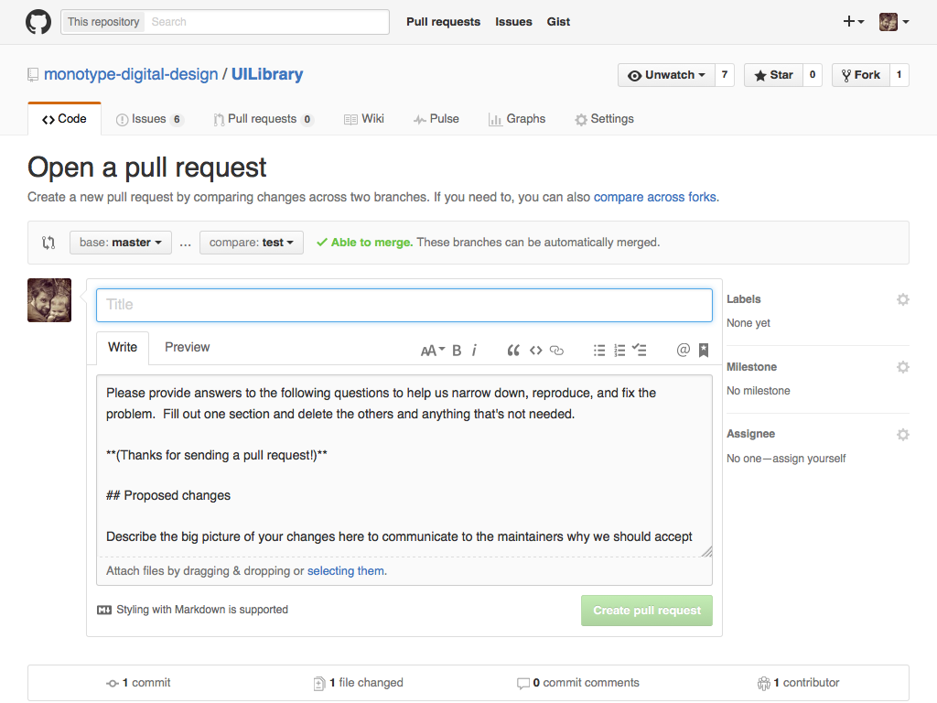Insert a saved reply bookmark icon
This screenshot has width=937, height=703.
(x=704, y=351)
